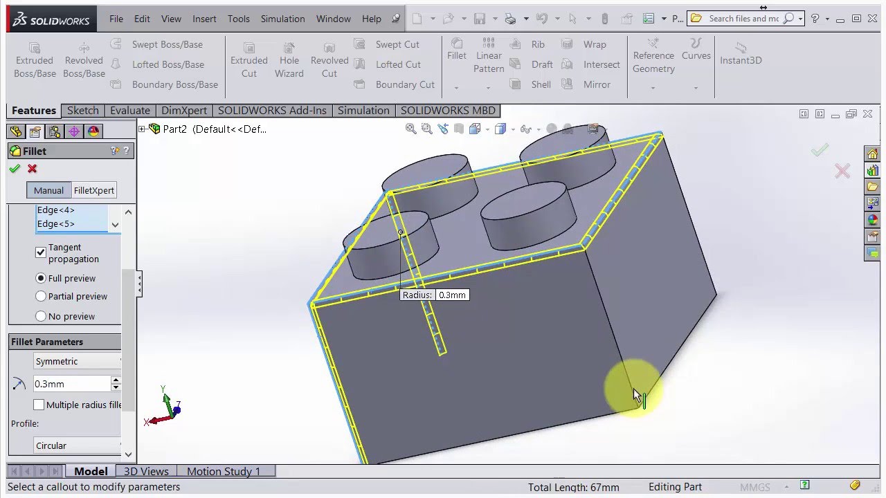The width and height of the screenshot is (886, 498).
Task: Click the Hole Wizard button
Action: click(289, 60)
